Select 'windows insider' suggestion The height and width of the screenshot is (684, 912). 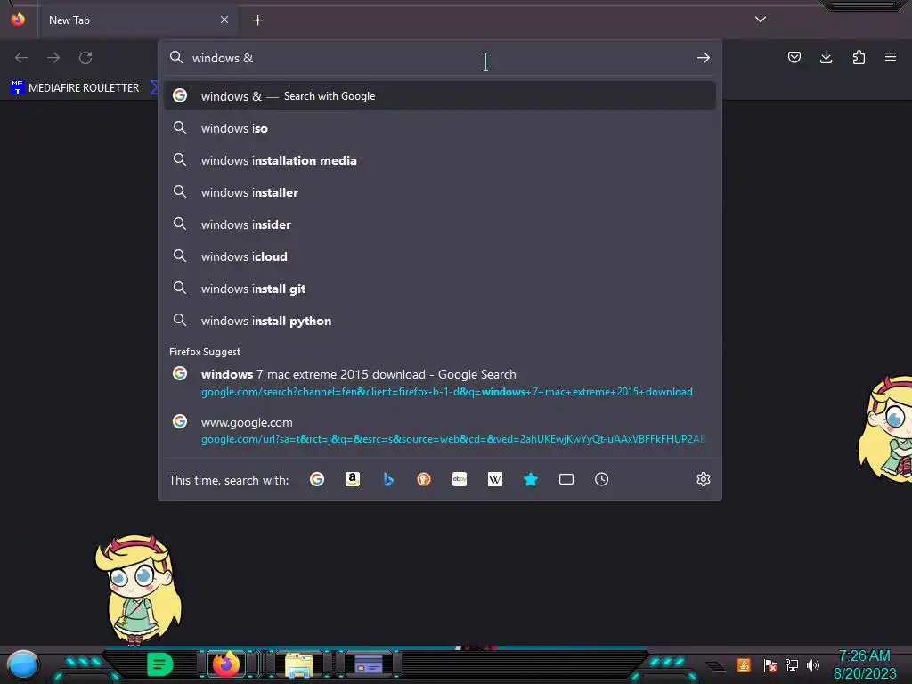point(440,224)
